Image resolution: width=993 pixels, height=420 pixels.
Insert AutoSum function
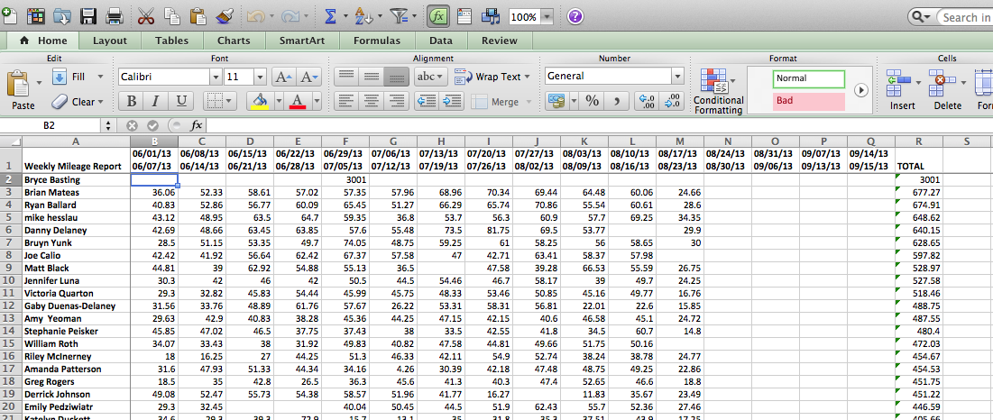click(x=330, y=16)
